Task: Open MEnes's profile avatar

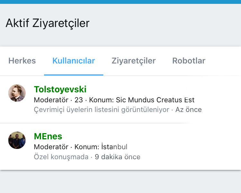Action: click(17, 140)
